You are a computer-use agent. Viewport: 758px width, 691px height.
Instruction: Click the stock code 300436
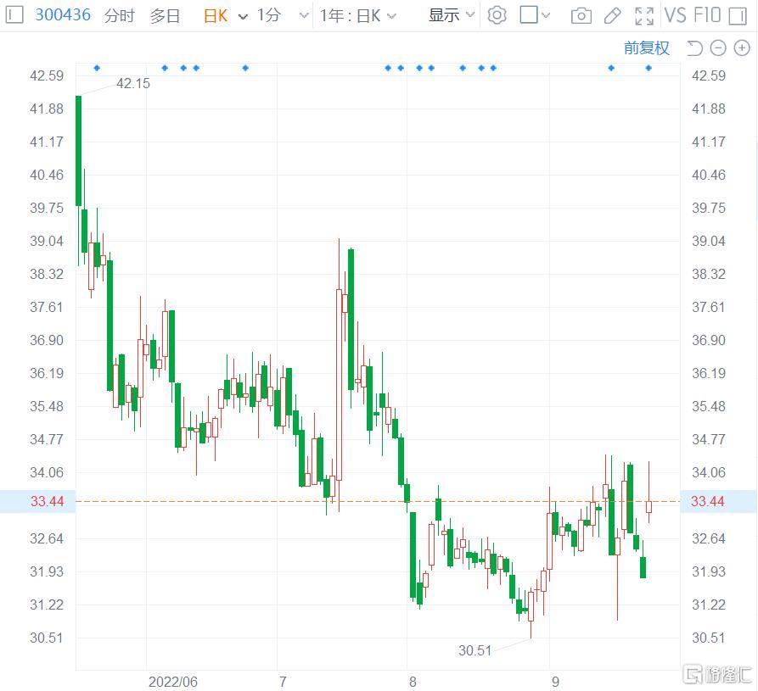pyautogui.click(x=63, y=15)
